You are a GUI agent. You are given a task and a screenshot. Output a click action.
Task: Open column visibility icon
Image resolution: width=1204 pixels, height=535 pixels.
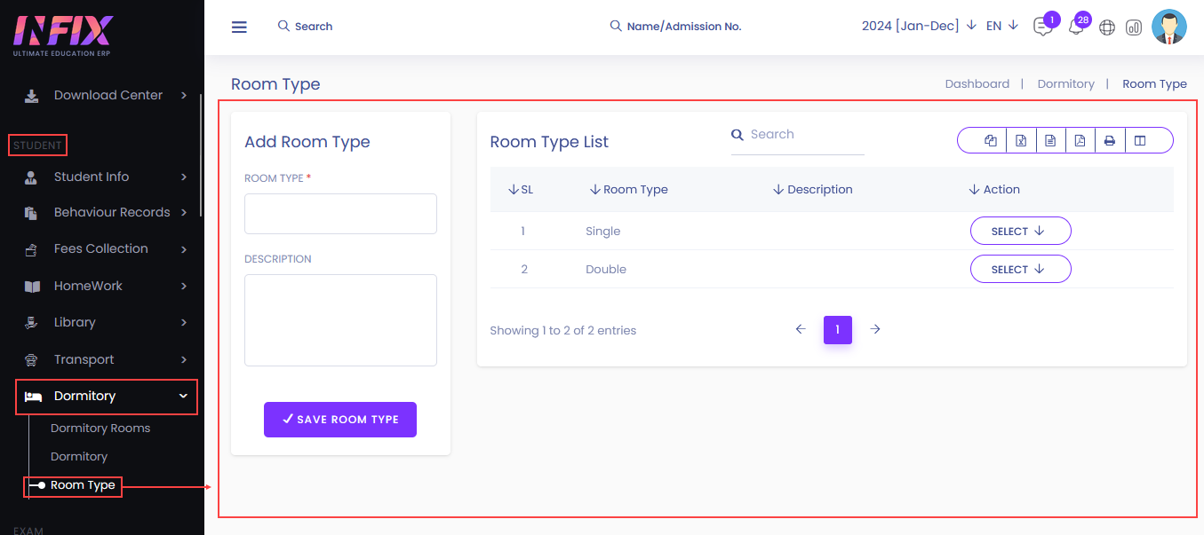click(x=1140, y=140)
